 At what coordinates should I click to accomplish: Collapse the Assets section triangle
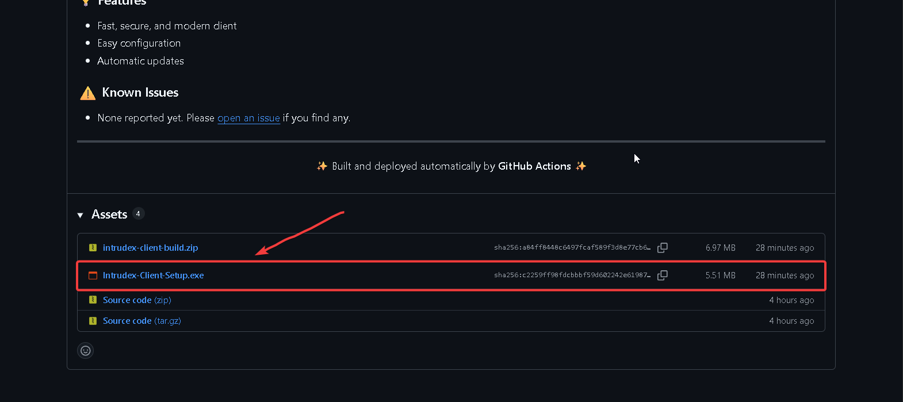pos(80,215)
